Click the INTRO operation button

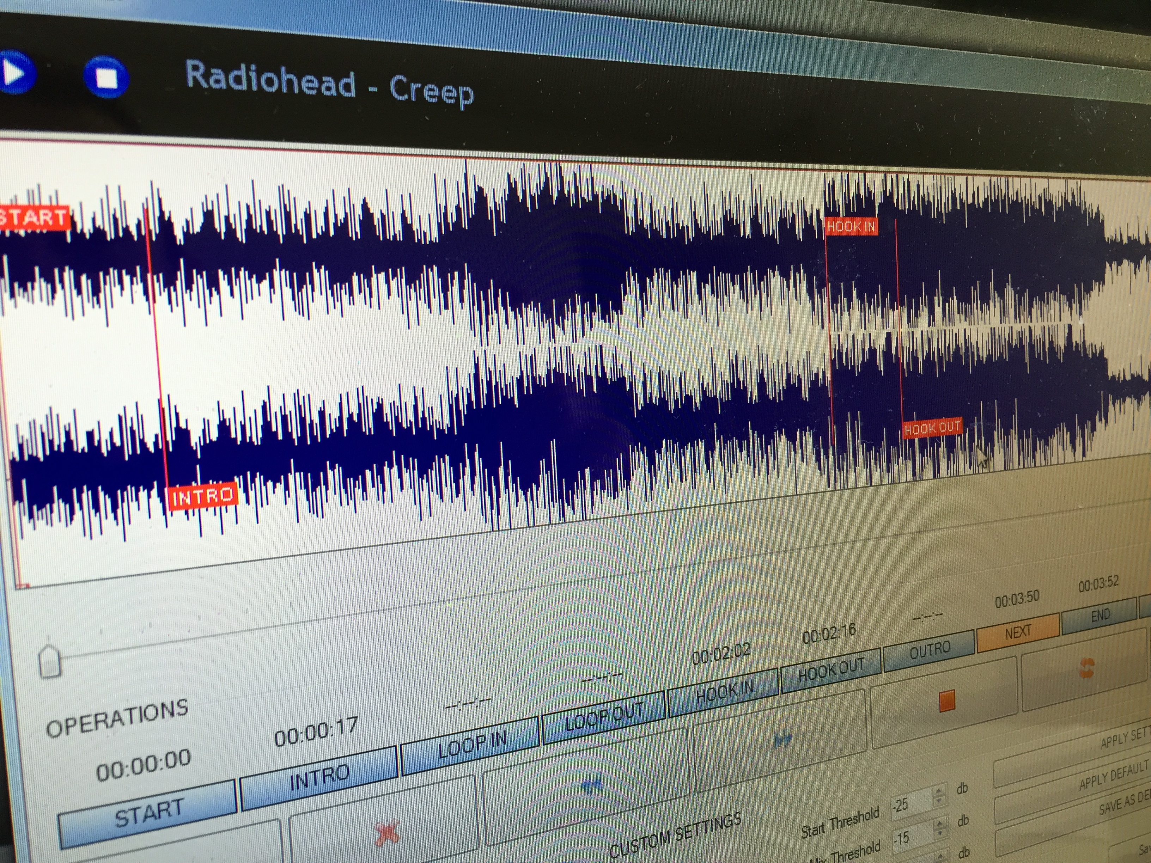pyautogui.click(x=319, y=778)
